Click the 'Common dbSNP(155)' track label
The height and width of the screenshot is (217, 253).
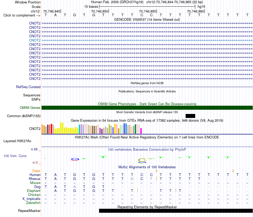(23, 116)
